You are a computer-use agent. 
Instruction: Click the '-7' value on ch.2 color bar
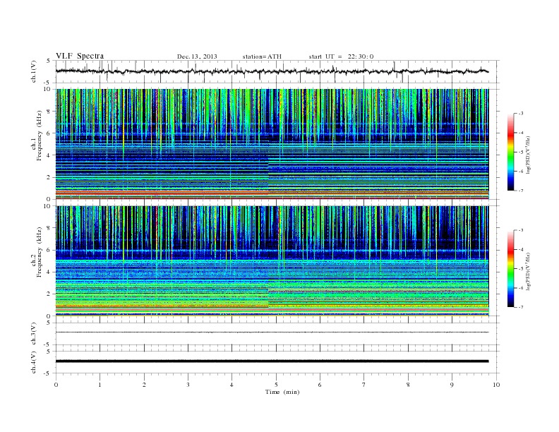(x=520, y=307)
